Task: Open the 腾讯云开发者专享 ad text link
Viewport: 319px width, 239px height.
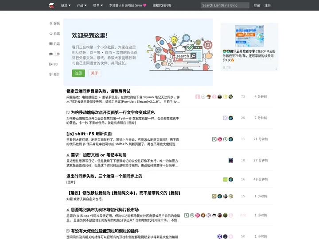Action: [x=249, y=56]
